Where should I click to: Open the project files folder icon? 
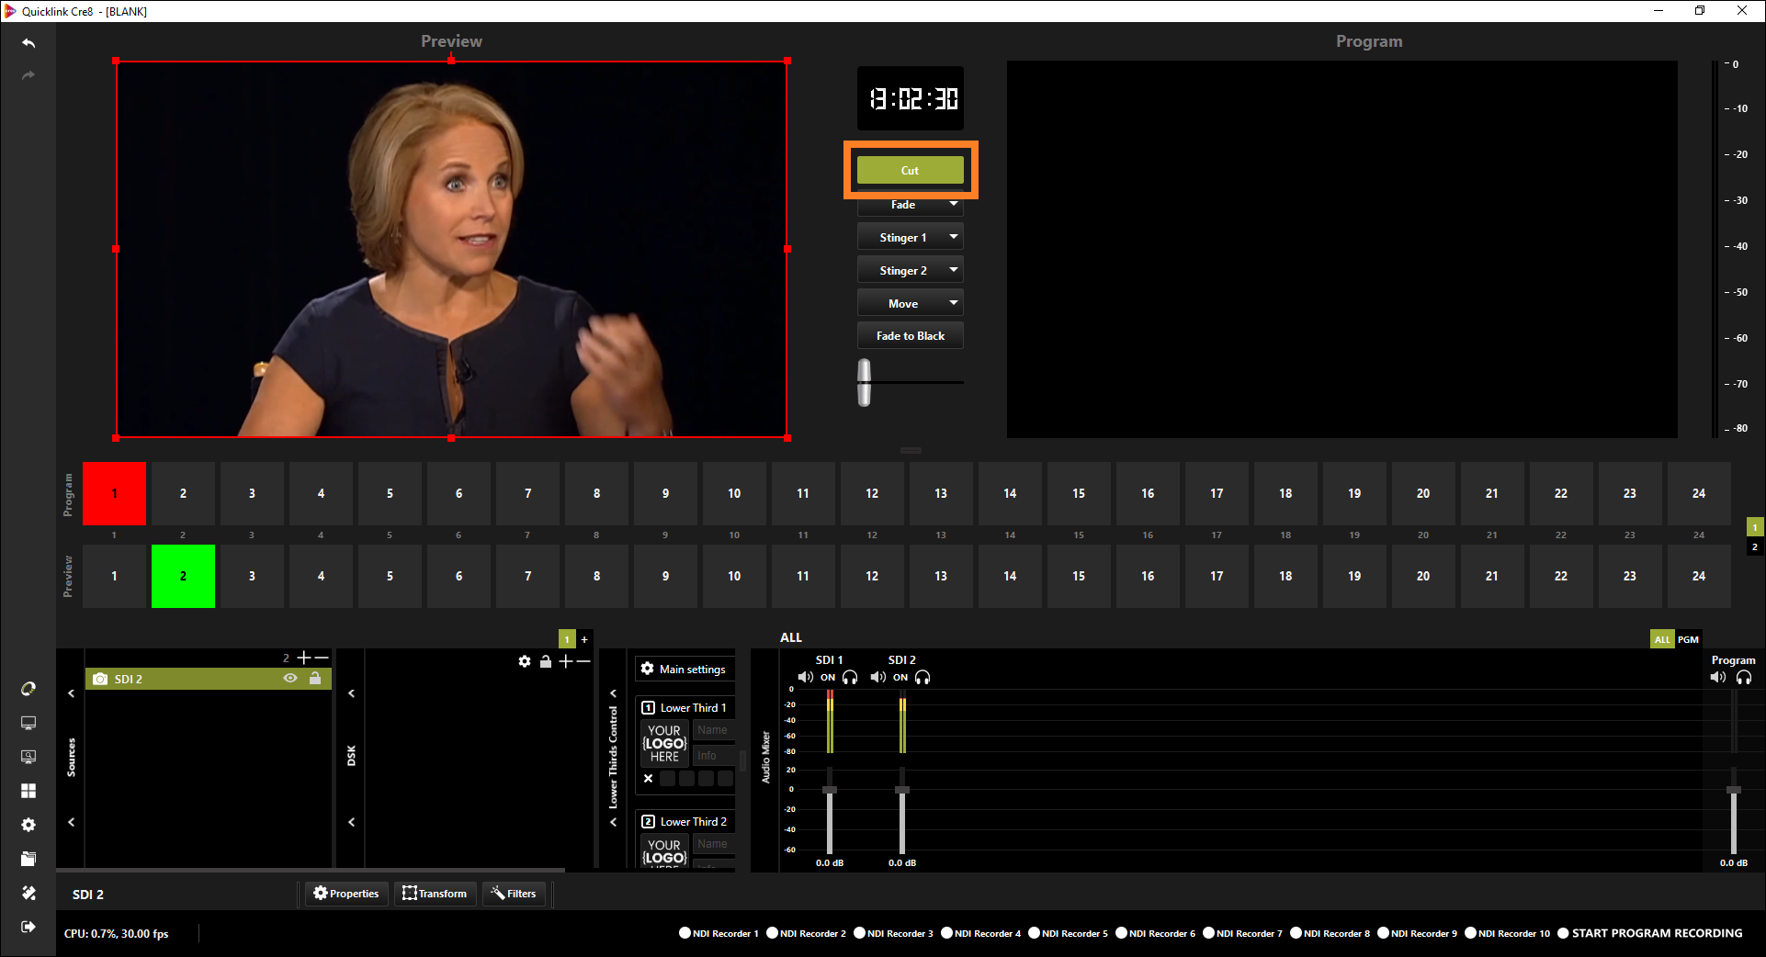28,859
